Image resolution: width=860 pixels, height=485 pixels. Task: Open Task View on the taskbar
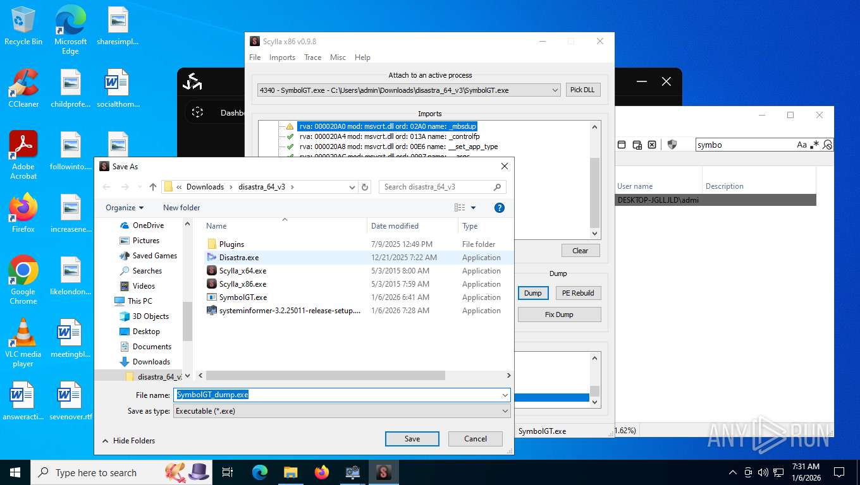(228, 472)
